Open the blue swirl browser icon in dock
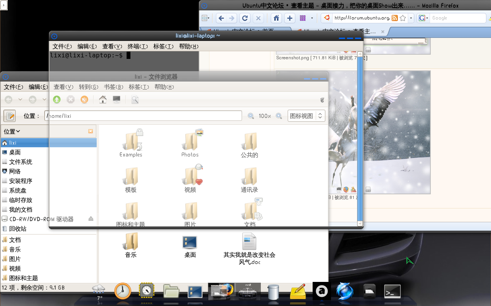 point(344,291)
